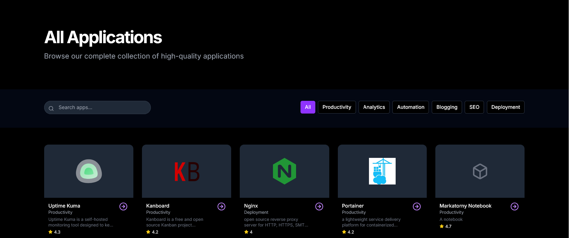Open Portainer via its arrow icon

coord(417,206)
